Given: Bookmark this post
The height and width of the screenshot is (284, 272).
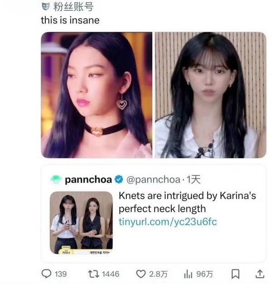Looking at the screenshot, I should pyautogui.click(x=235, y=274).
